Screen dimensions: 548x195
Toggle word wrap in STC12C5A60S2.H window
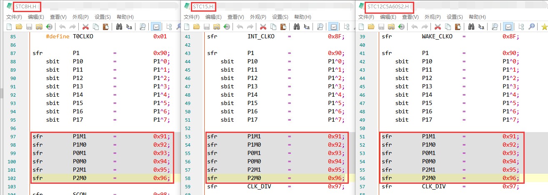508,27
